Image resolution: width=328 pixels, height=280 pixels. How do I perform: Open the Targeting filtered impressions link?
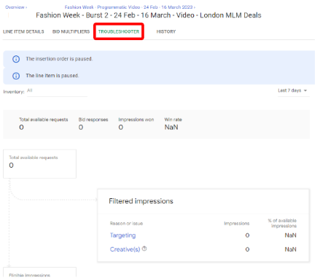tap(122, 236)
